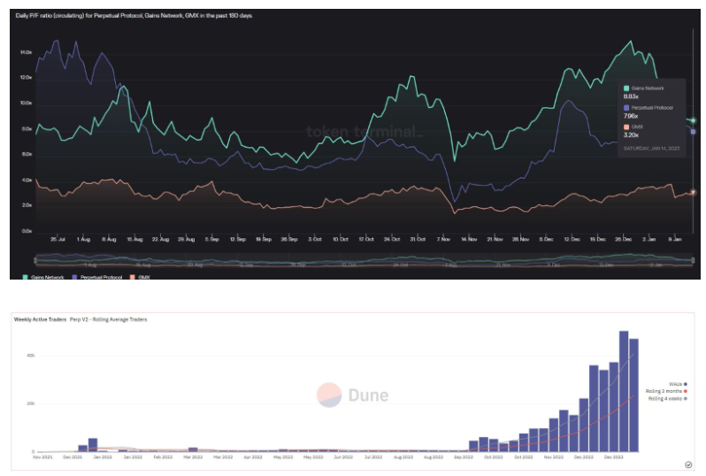706x476 pixels.
Task: Click right handle of the range navigator
Action: pos(694,260)
